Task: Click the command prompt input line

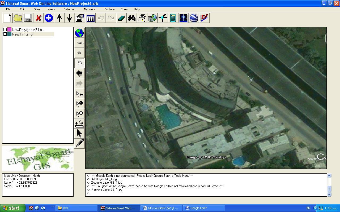Action: [206, 193]
